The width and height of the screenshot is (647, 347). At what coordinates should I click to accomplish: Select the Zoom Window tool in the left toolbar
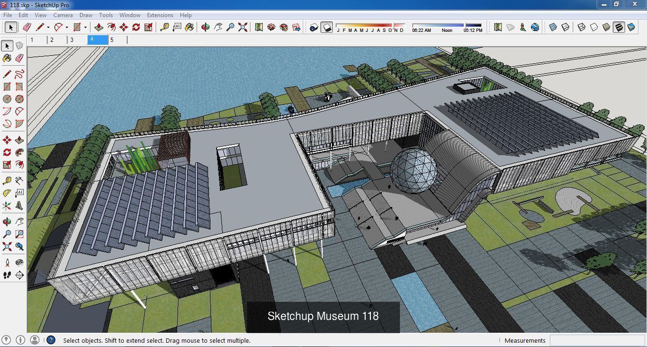tap(19, 234)
